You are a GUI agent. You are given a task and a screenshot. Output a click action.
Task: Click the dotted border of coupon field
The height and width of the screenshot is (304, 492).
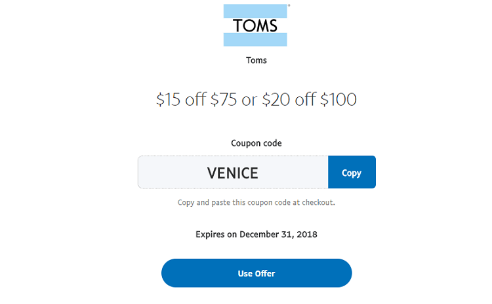click(x=233, y=156)
